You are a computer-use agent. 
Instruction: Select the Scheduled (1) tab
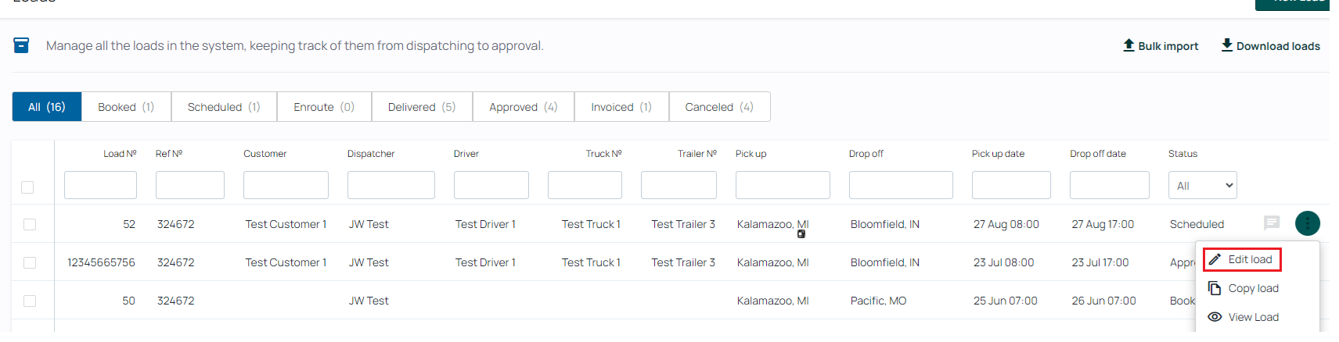224,107
